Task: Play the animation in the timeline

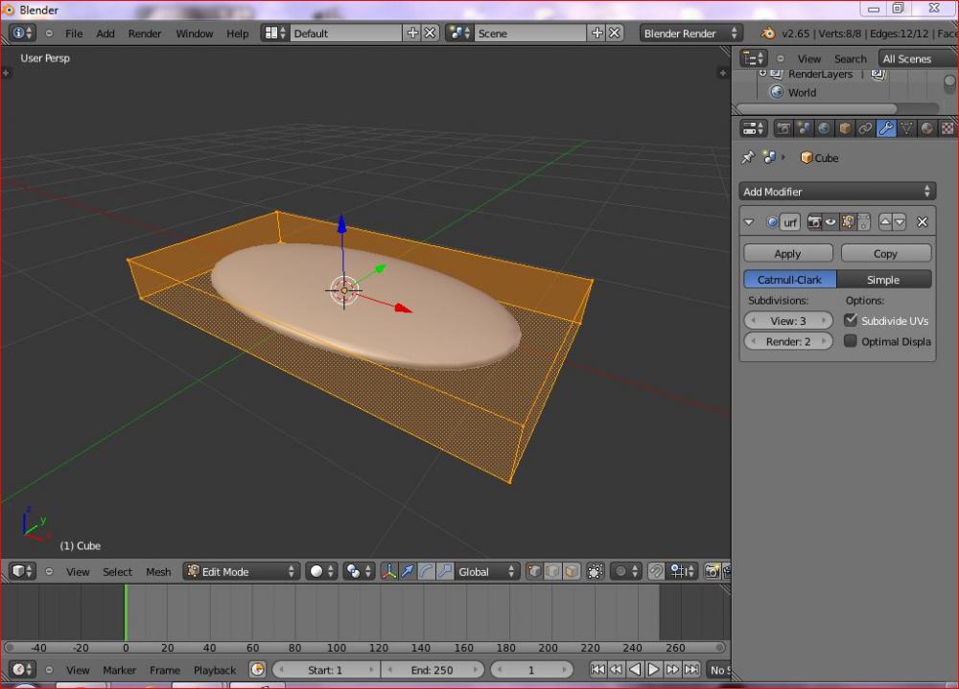Action: click(654, 670)
